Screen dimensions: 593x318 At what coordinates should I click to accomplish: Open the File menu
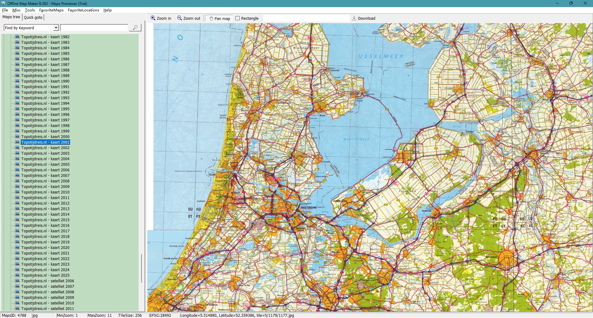(5, 10)
